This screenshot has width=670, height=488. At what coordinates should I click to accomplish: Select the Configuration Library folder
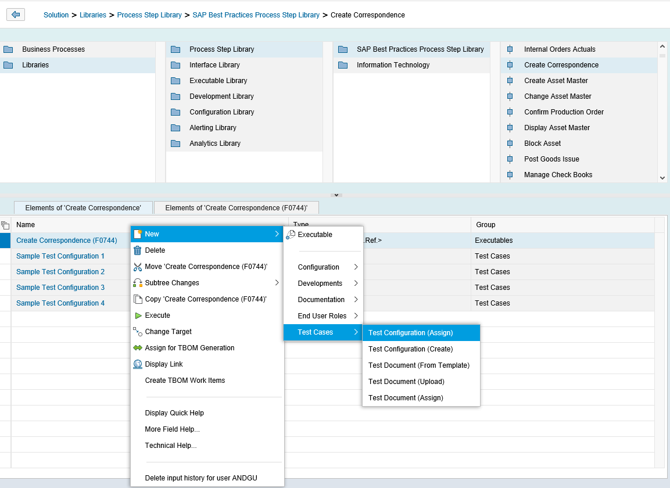coord(221,112)
